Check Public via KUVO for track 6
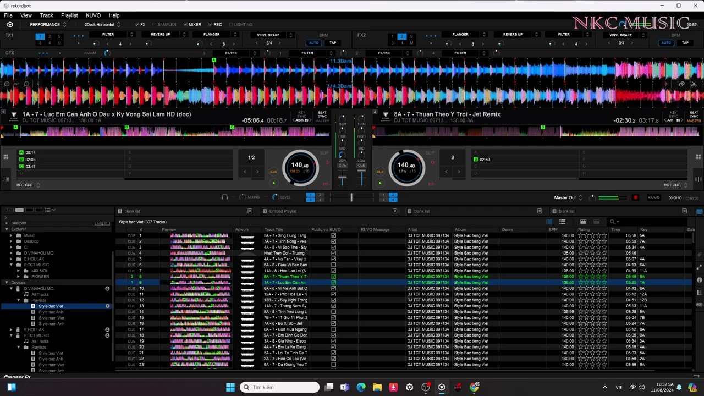The width and height of the screenshot is (704, 396). click(333, 265)
